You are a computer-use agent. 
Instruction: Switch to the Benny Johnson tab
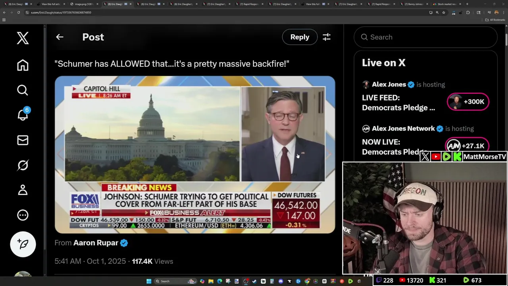pyautogui.click(x=414, y=4)
